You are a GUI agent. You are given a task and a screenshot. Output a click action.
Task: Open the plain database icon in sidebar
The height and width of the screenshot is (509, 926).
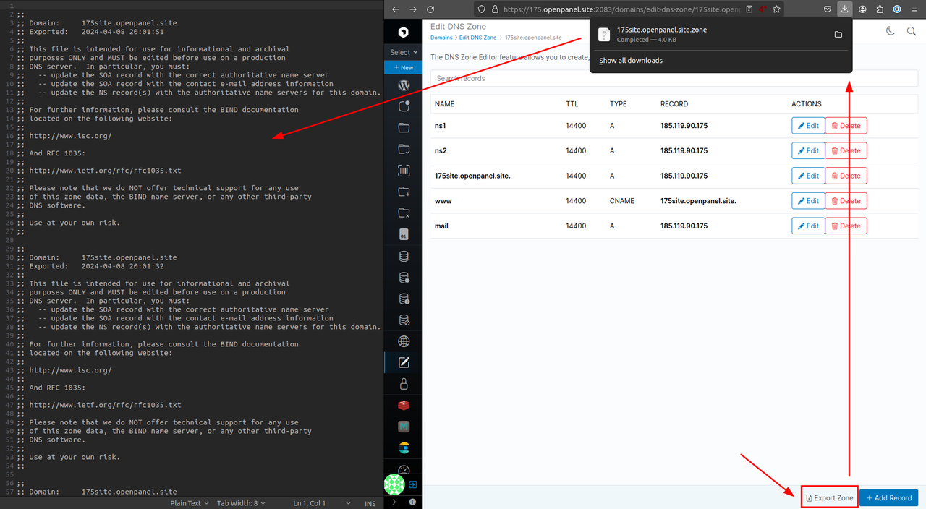coord(404,256)
